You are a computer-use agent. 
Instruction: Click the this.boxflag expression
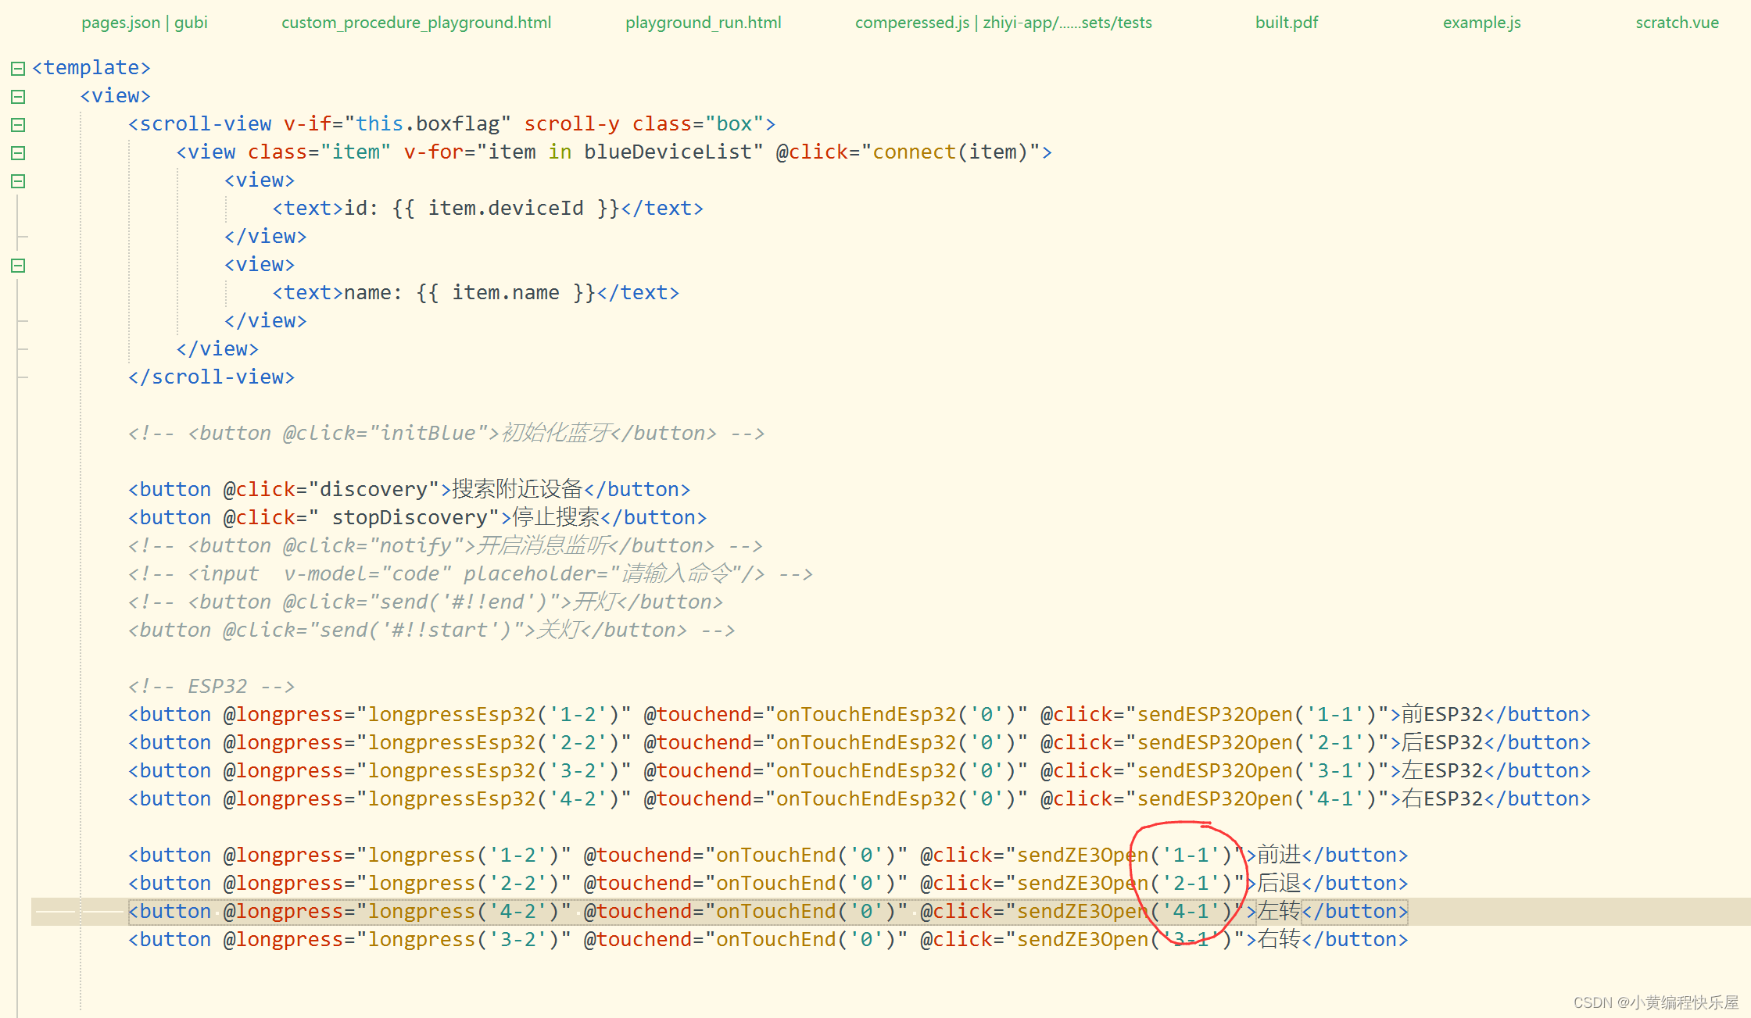click(428, 123)
